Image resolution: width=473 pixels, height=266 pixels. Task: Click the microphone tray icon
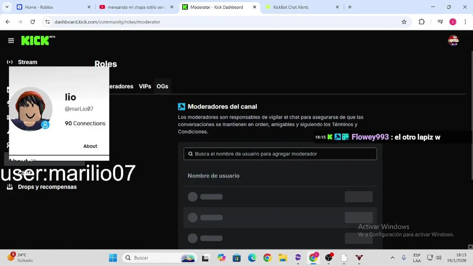(x=404, y=258)
